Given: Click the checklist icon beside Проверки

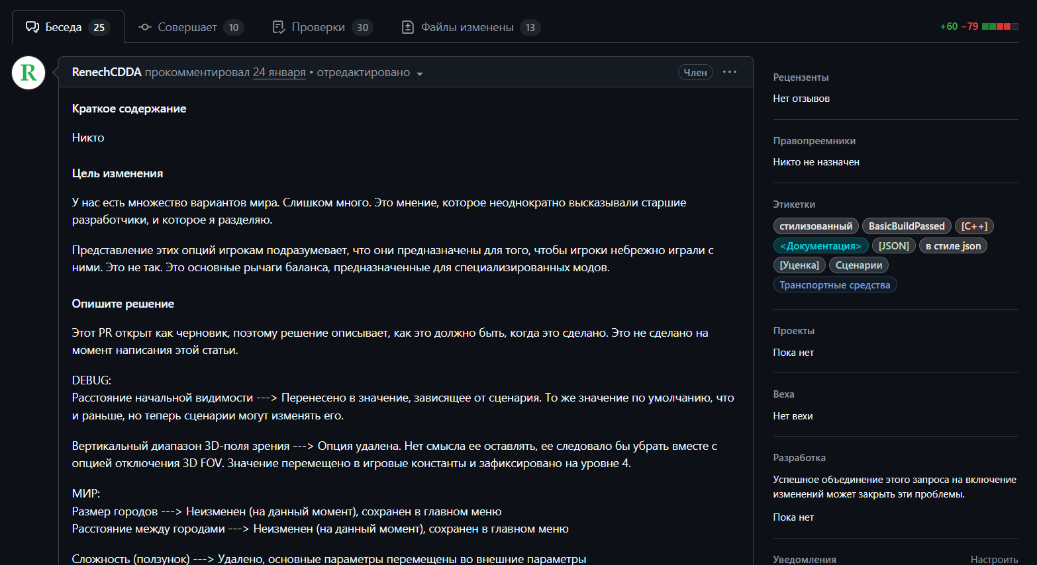Looking at the screenshot, I should [279, 27].
